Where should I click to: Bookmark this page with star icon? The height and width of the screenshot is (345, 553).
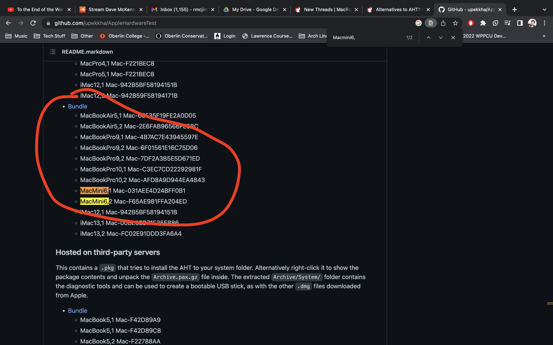click(x=455, y=23)
